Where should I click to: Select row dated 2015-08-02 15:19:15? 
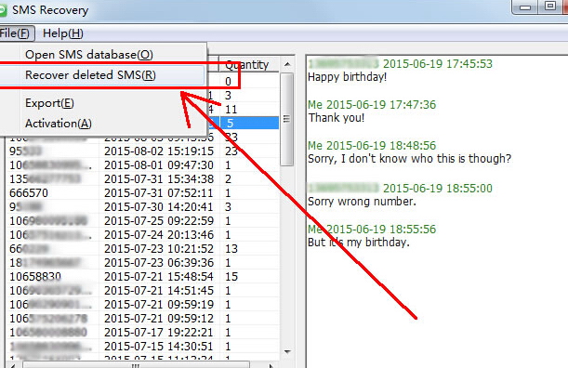click(x=143, y=151)
